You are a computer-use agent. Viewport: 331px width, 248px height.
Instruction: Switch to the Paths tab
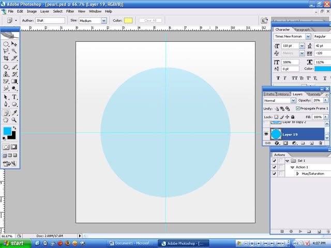click(270, 94)
